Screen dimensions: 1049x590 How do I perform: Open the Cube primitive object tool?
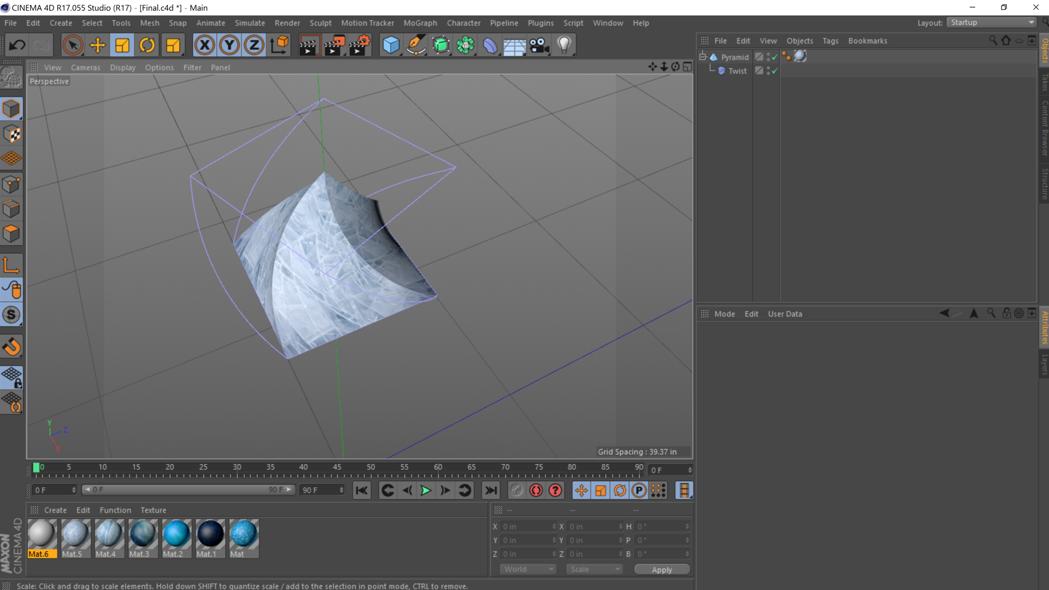coord(391,45)
